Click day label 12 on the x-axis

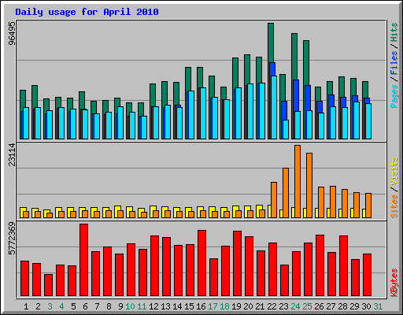(x=153, y=306)
